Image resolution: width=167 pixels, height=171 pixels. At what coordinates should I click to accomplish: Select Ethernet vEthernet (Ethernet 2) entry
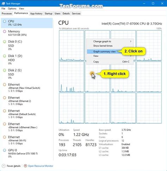pos(27,101)
